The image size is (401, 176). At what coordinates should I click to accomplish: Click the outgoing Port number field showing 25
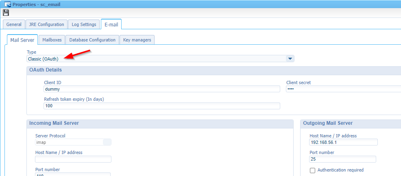point(342,159)
